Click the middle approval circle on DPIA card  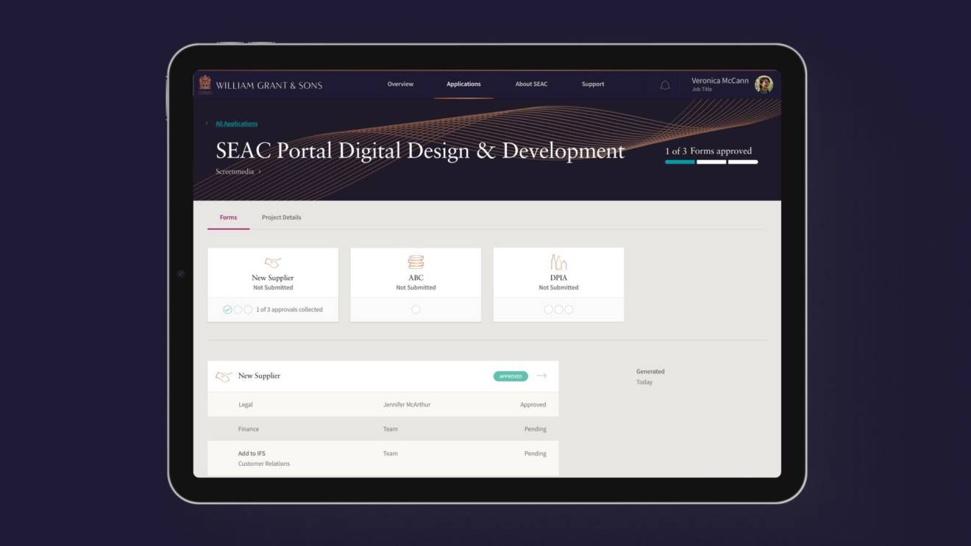click(x=558, y=310)
